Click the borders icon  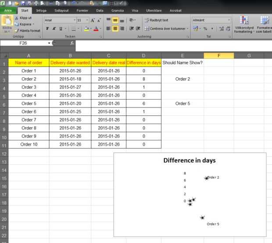pos(74,29)
